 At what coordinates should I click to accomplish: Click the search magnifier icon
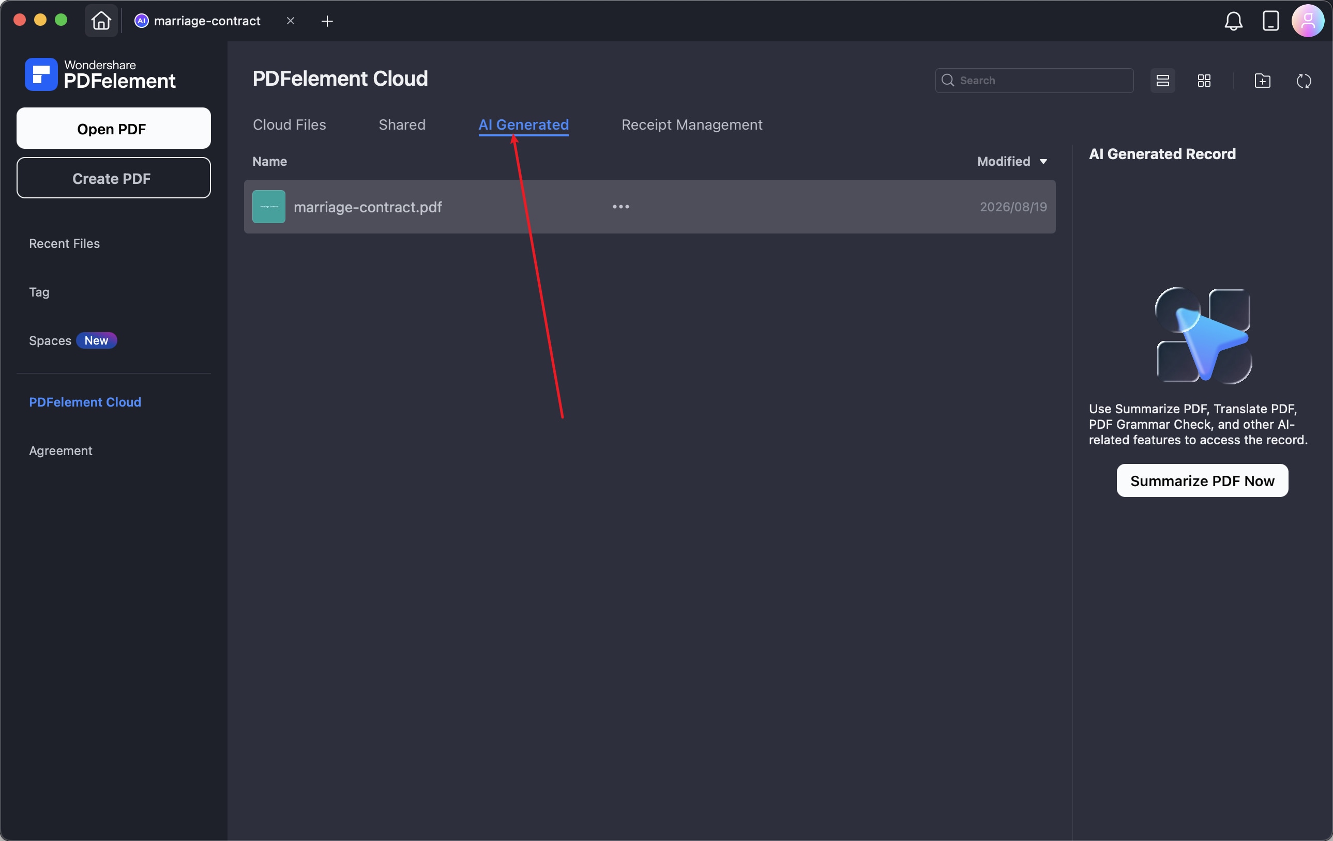point(947,80)
